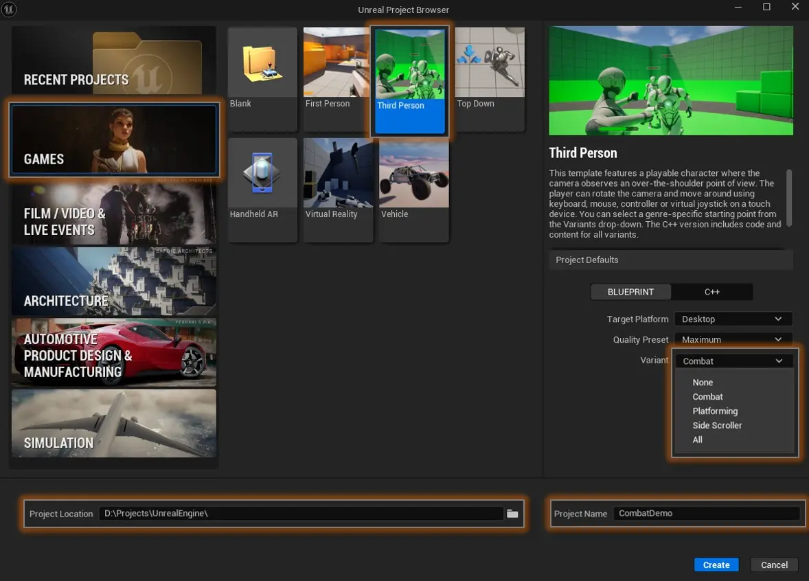809x581 pixels.
Task: Open the Target Platform dropdown
Action: 732,319
